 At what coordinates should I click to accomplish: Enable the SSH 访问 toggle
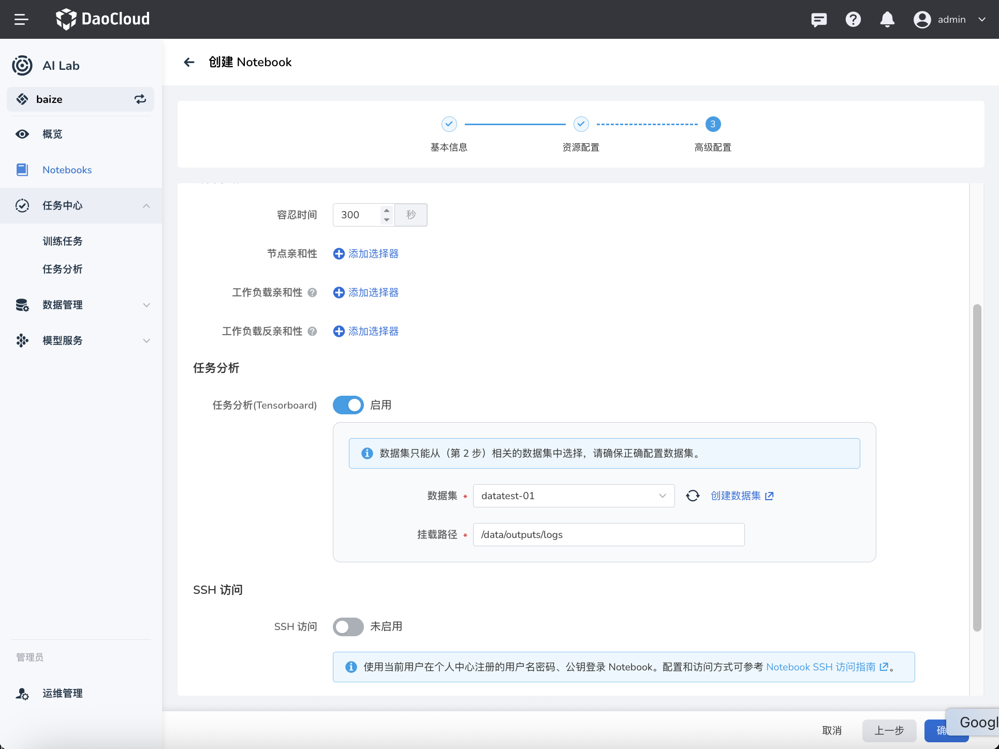[x=348, y=626]
